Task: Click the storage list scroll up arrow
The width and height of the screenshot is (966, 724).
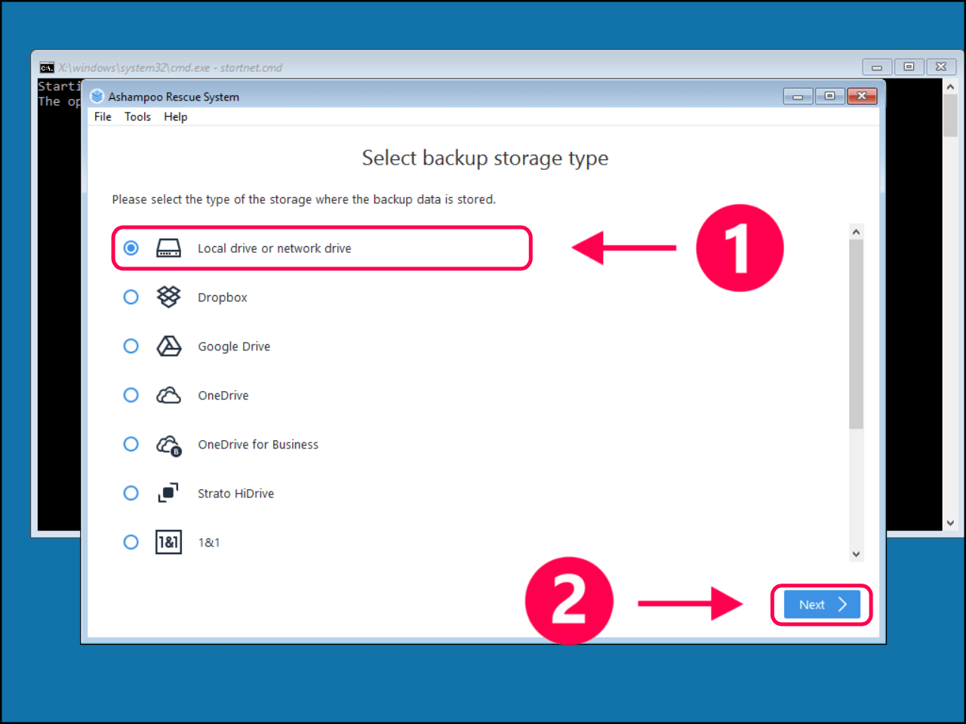Action: coord(856,232)
